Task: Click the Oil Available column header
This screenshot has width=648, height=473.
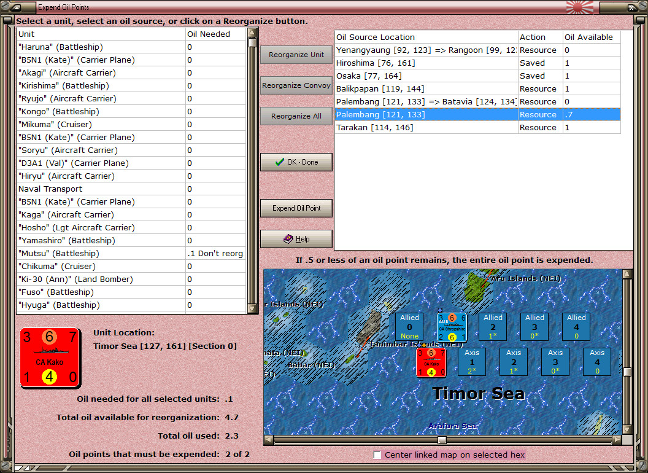Action: tap(592, 37)
